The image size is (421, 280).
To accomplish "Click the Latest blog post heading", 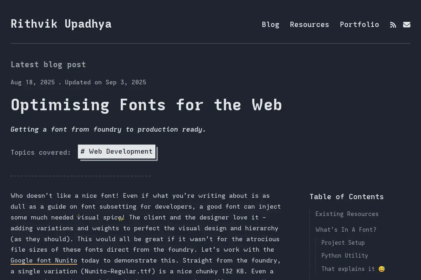I will 48,64.
